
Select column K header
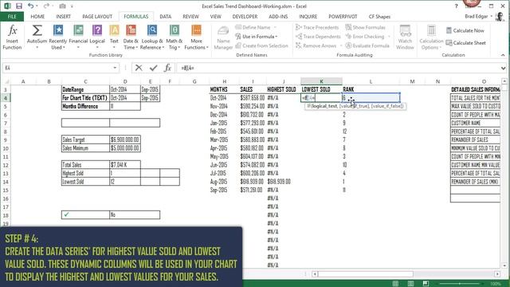pos(321,81)
